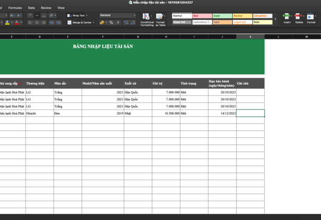Expand the cell styles gallery arrow
Screen dimensions: 321x220
(276, 19)
